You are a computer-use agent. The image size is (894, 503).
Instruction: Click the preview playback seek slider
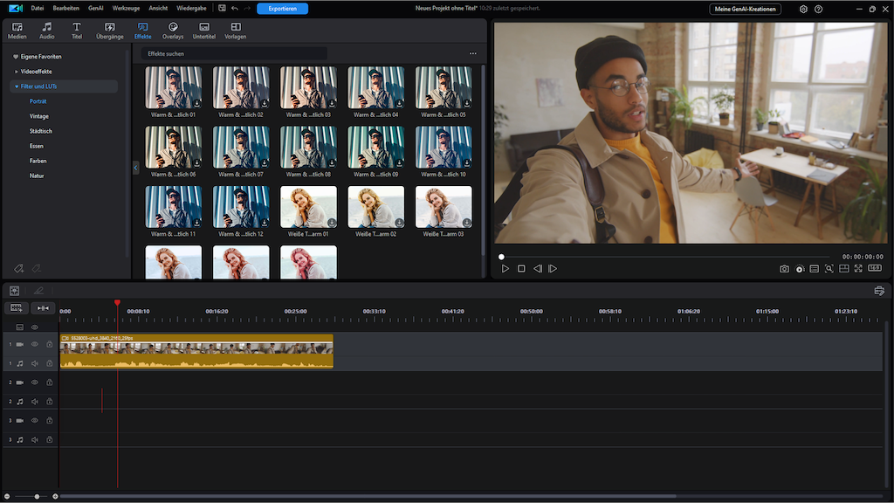pyautogui.click(x=664, y=257)
